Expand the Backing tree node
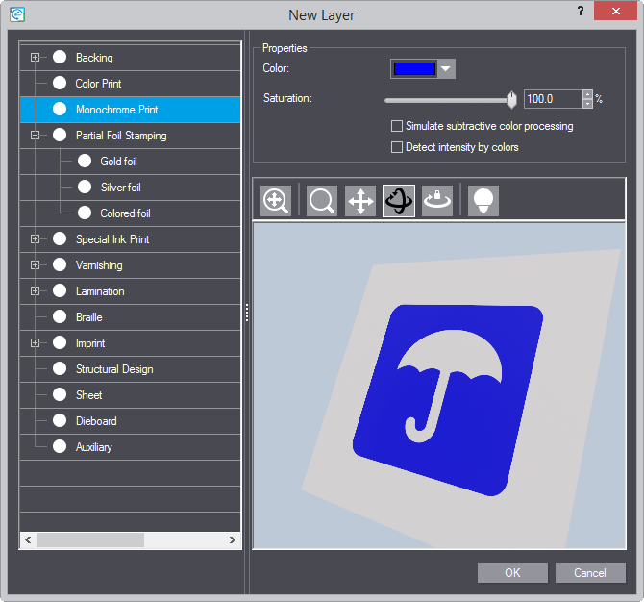The width and height of the screenshot is (644, 602). [x=36, y=57]
